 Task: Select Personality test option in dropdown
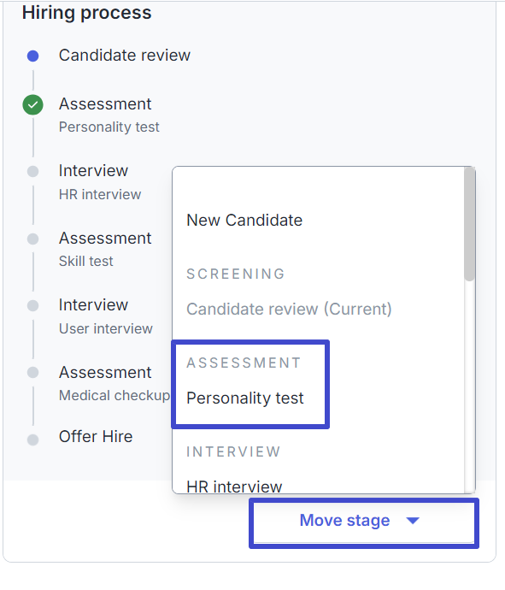[x=245, y=398]
